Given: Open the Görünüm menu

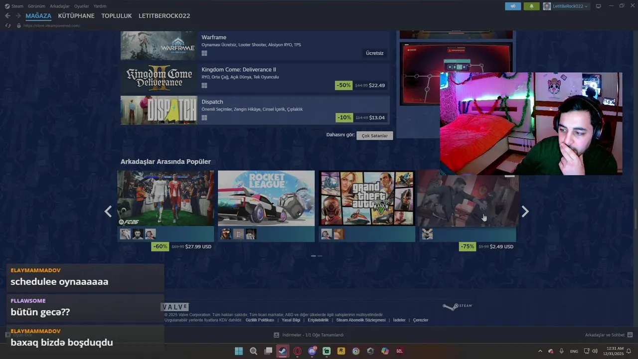Looking at the screenshot, I should tap(36, 6).
